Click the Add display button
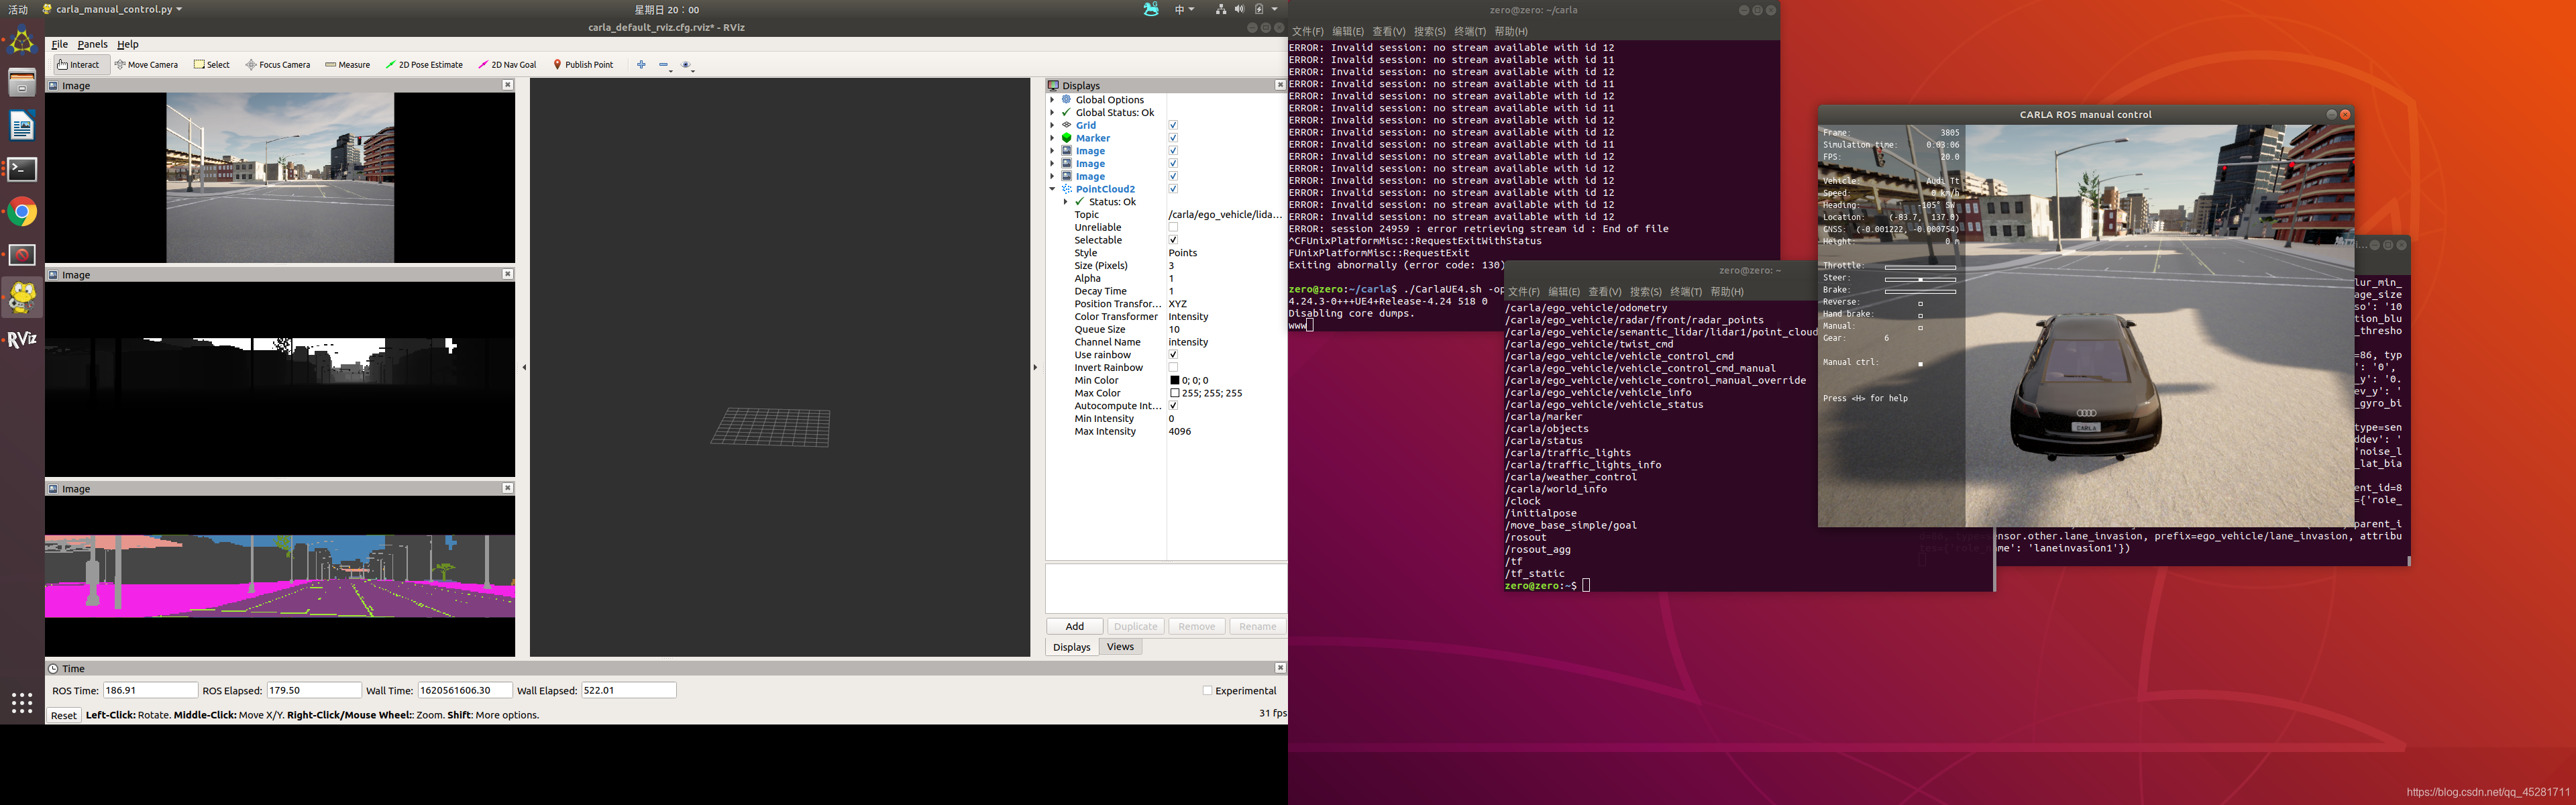 [x=1075, y=626]
